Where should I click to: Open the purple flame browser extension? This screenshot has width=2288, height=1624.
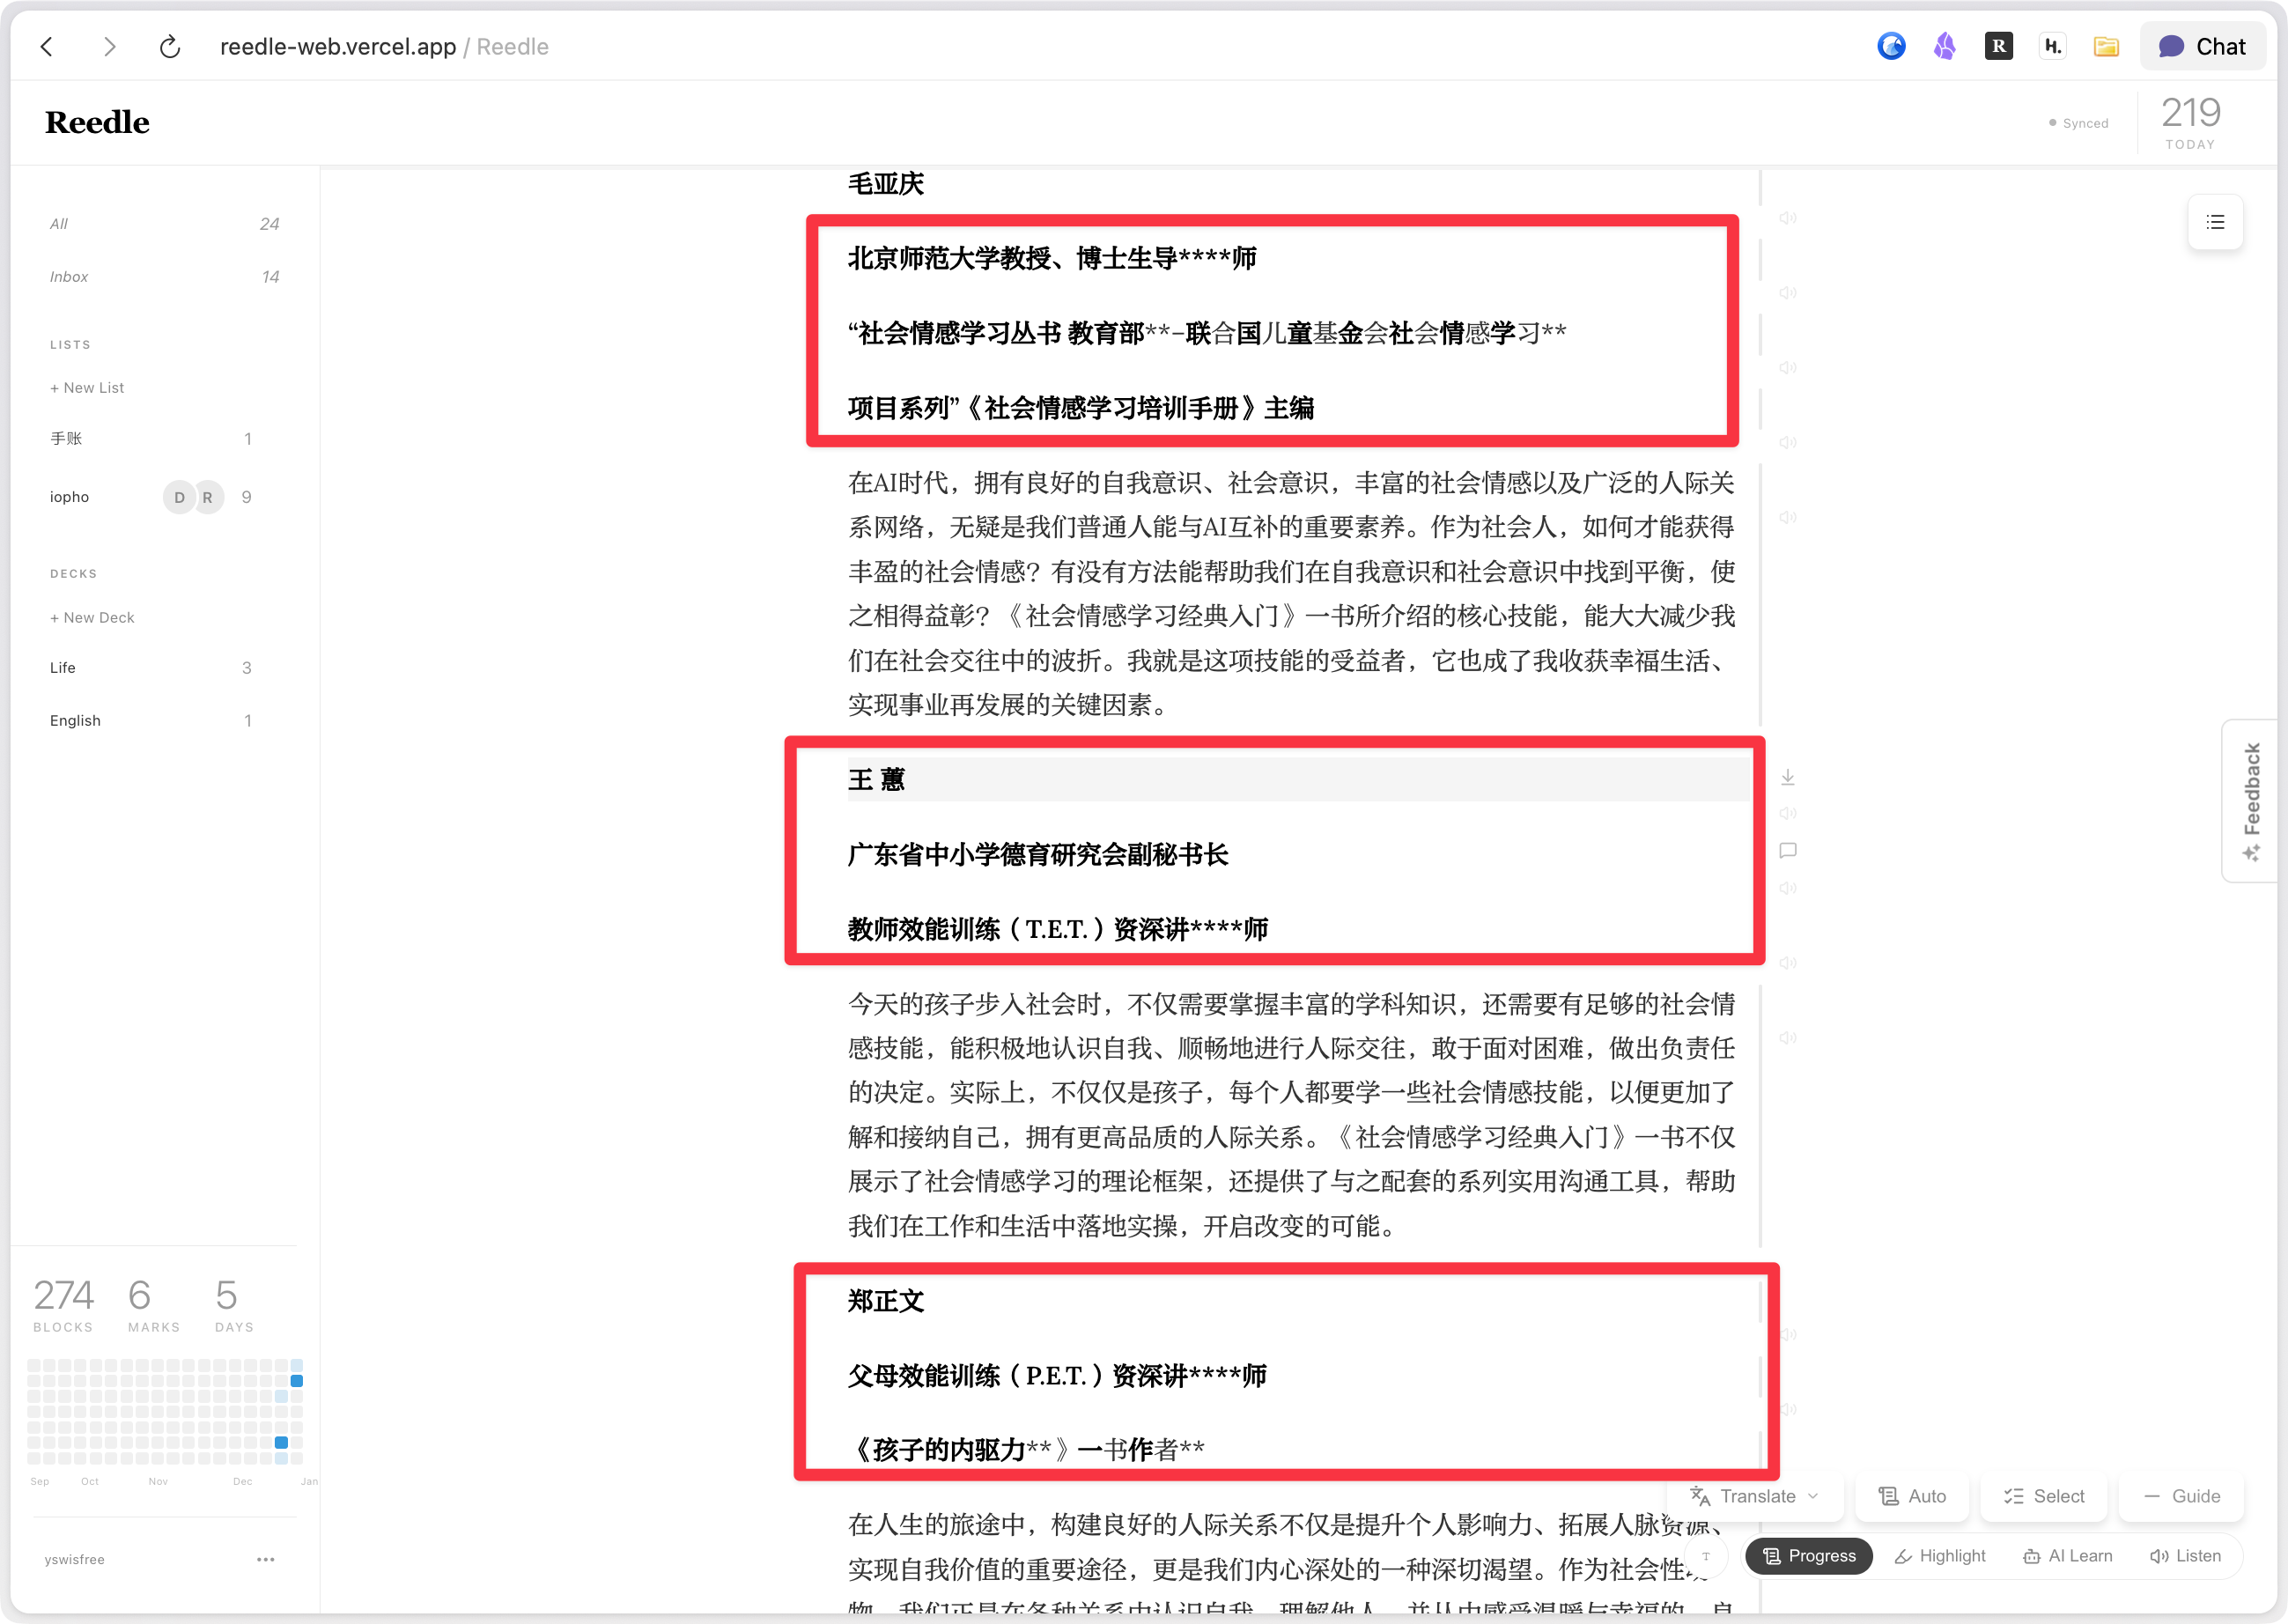click(x=1944, y=46)
